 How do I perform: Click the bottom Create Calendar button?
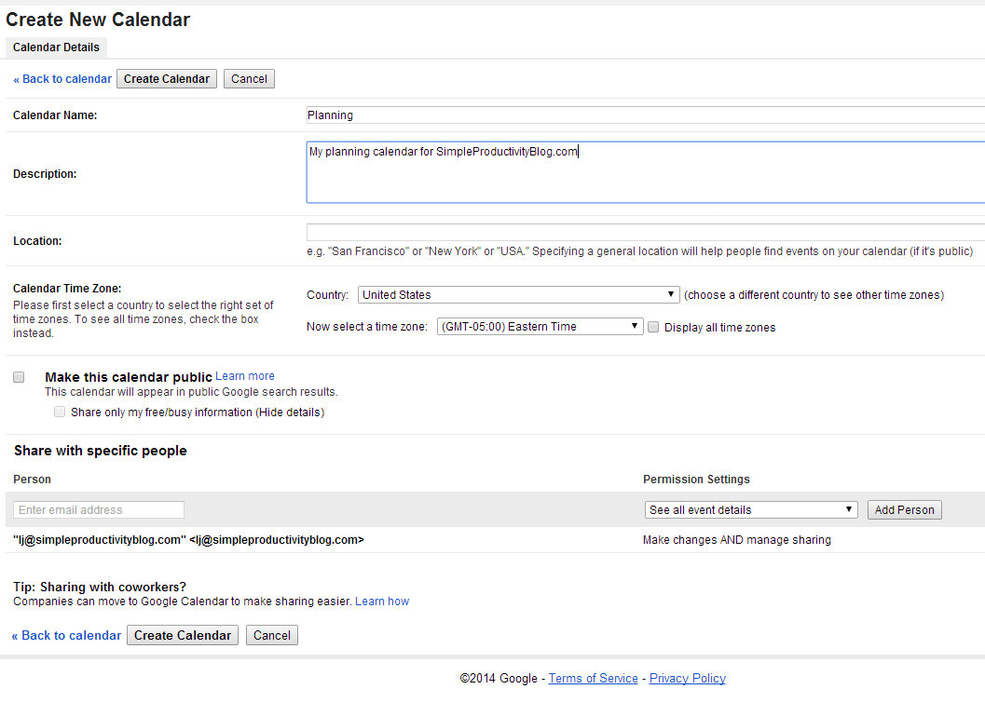coord(182,635)
